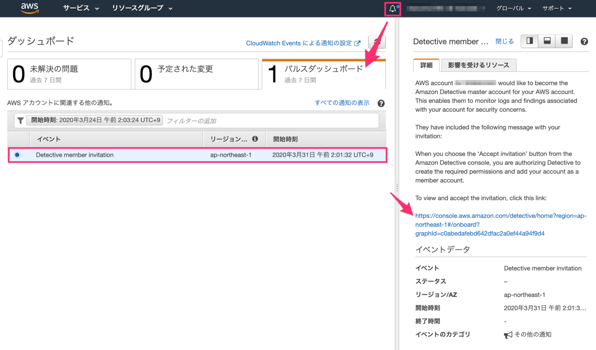
Task: Open the notification bell icon
Action: click(392, 9)
